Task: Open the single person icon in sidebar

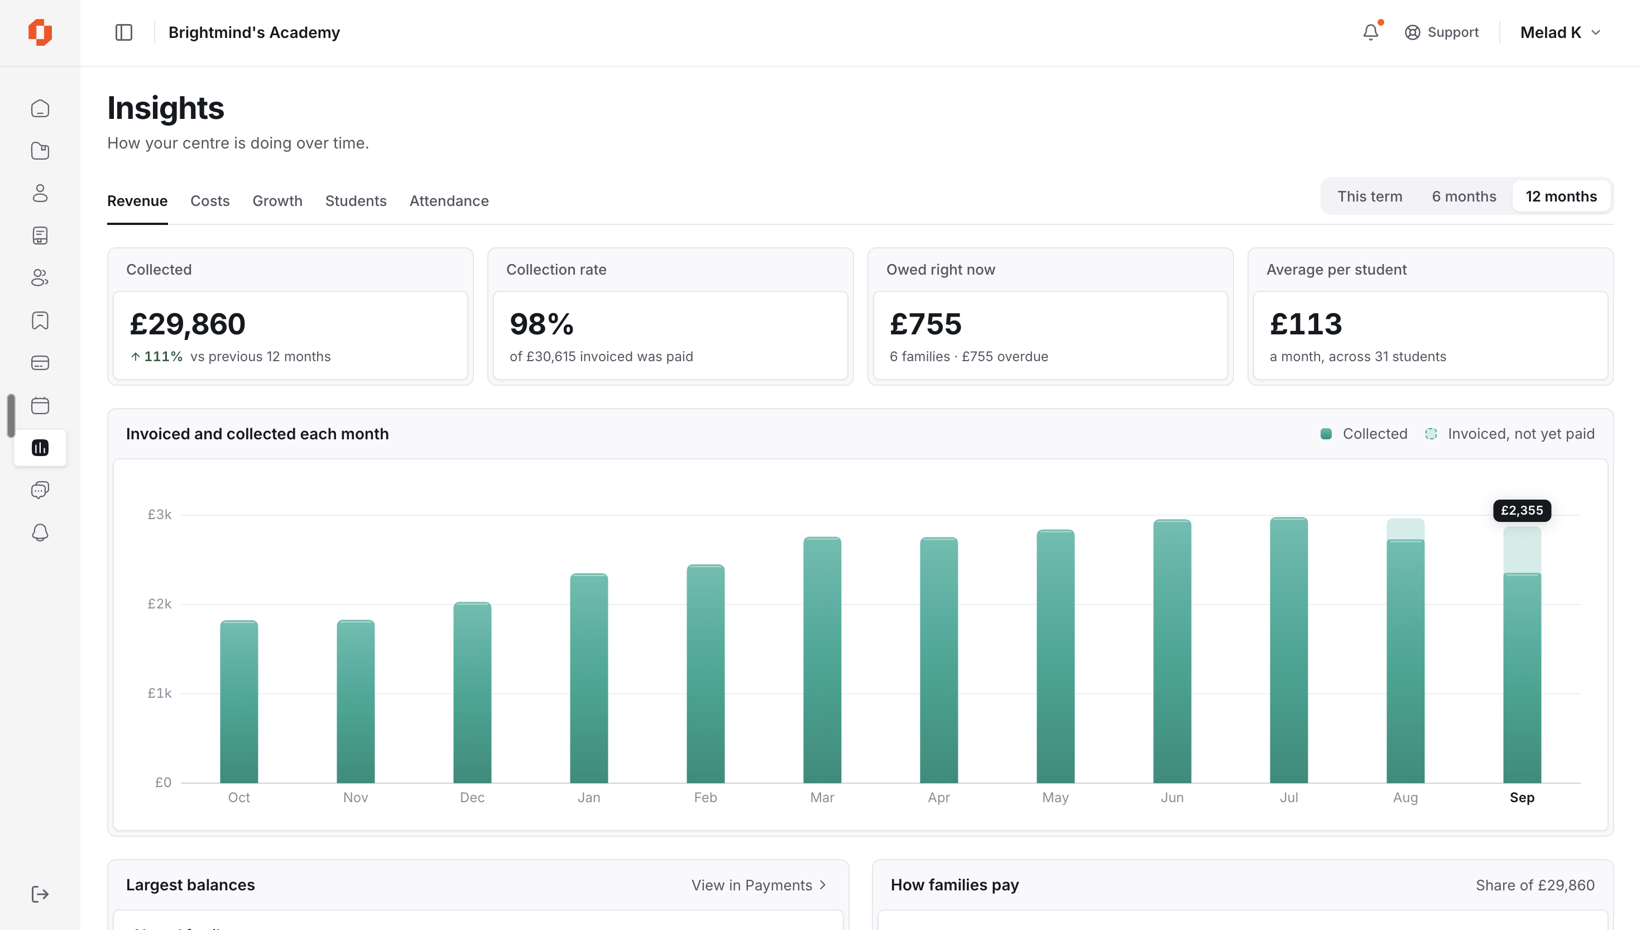Action: (40, 193)
